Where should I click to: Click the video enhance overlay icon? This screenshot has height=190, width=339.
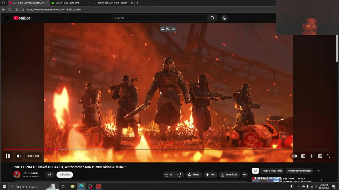[x=168, y=29]
